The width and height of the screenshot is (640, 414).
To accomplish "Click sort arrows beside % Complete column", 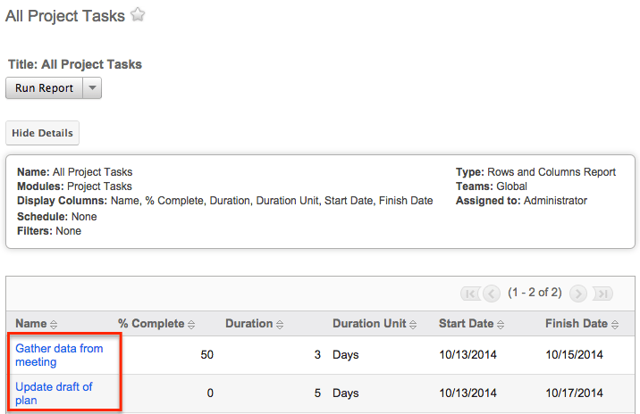I will [x=191, y=325].
